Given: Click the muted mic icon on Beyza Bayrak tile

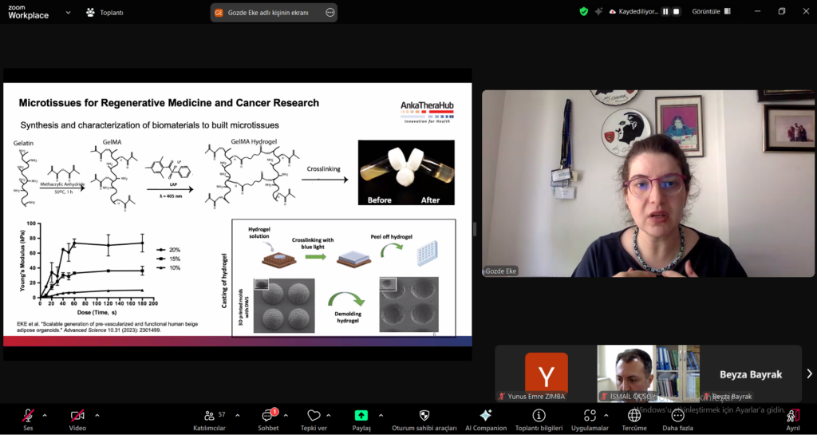Looking at the screenshot, I should (x=707, y=397).
